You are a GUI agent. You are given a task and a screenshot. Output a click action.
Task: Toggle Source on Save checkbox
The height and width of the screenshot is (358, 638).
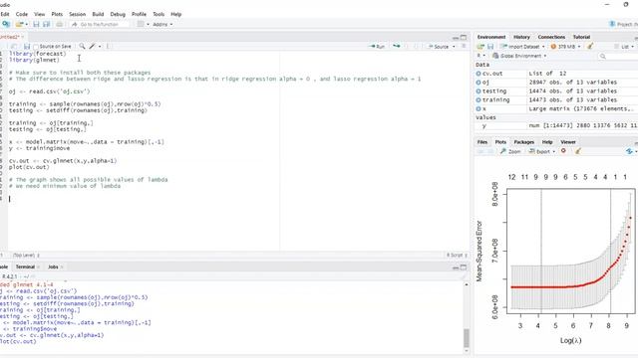point(36,47)
